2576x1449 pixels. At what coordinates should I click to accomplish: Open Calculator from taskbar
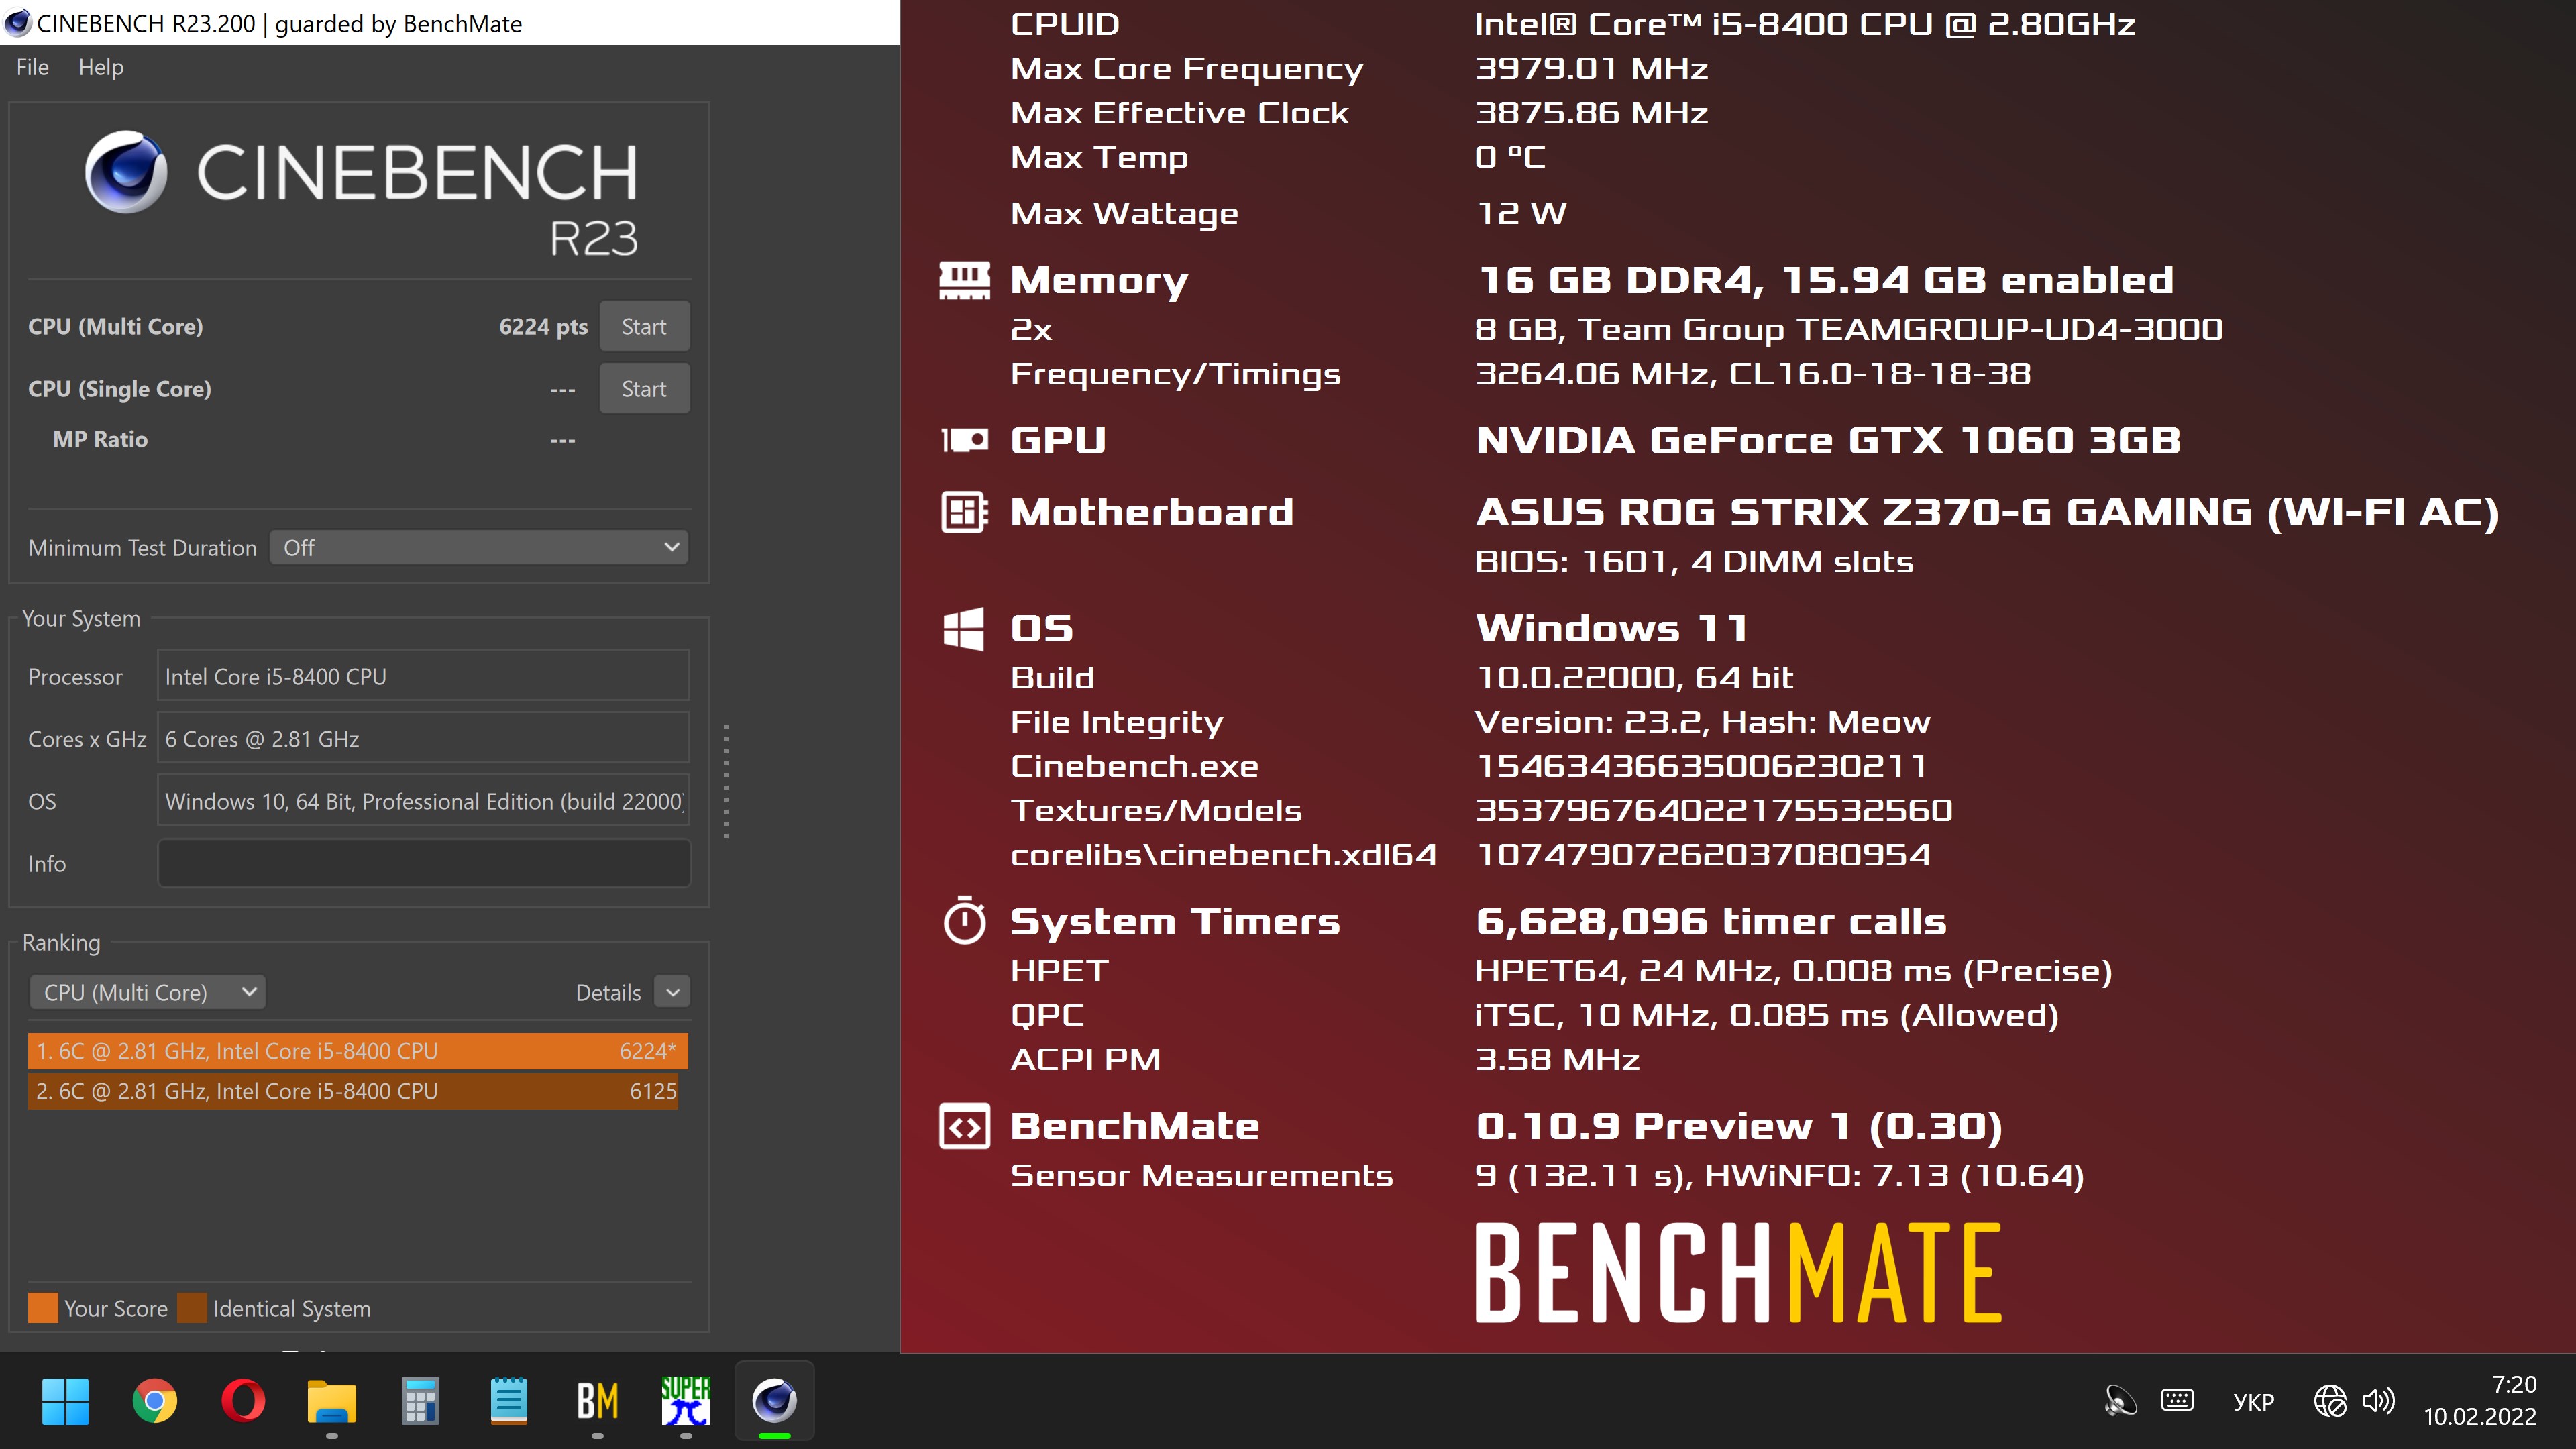point(420,1401)
